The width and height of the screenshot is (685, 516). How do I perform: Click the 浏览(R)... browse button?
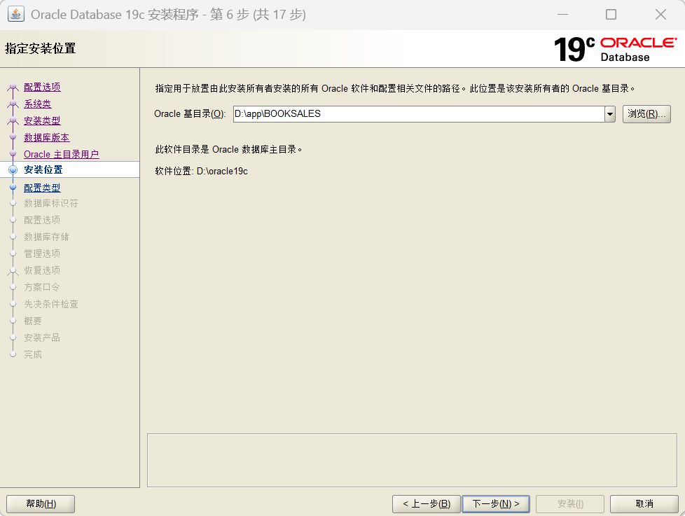[x=646, y=114]
